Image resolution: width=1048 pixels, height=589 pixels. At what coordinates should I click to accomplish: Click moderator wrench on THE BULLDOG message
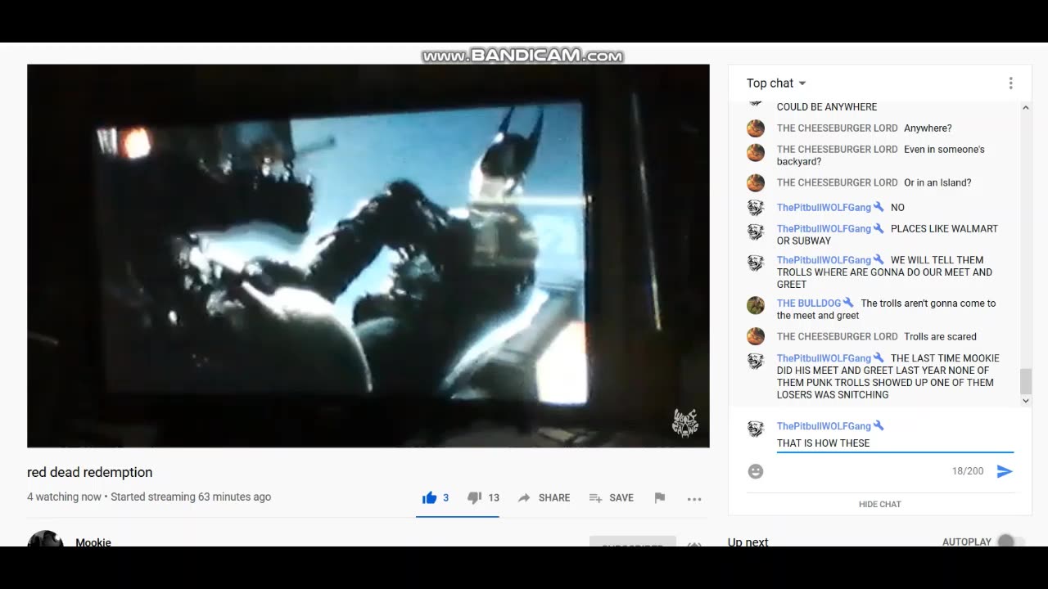[848, 303]
